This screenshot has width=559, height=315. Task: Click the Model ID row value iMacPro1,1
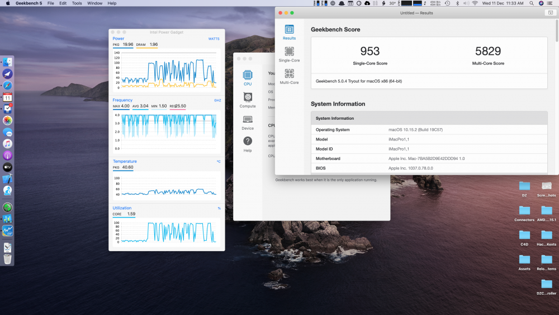tap(399, 149)
